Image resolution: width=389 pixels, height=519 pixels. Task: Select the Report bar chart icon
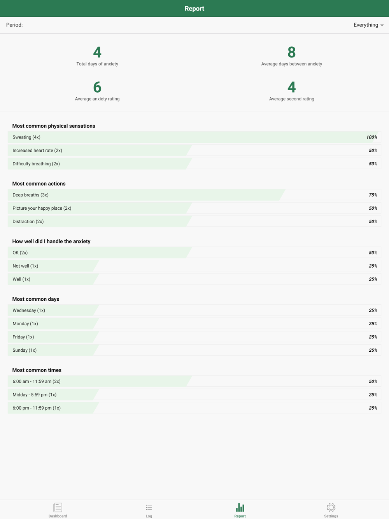240,507
